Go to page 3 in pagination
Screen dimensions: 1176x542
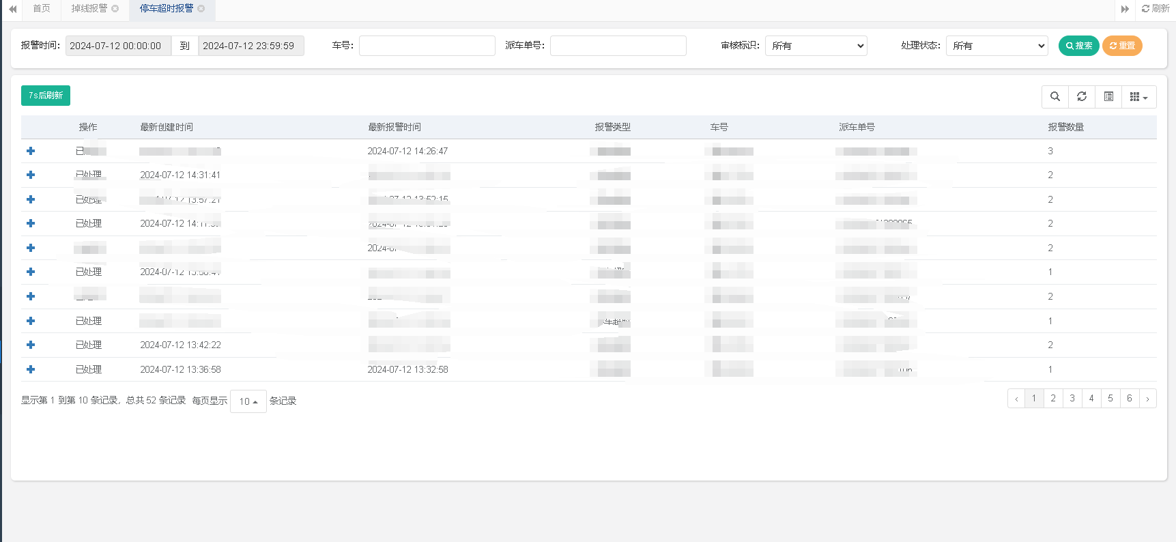pos(1072,398)
